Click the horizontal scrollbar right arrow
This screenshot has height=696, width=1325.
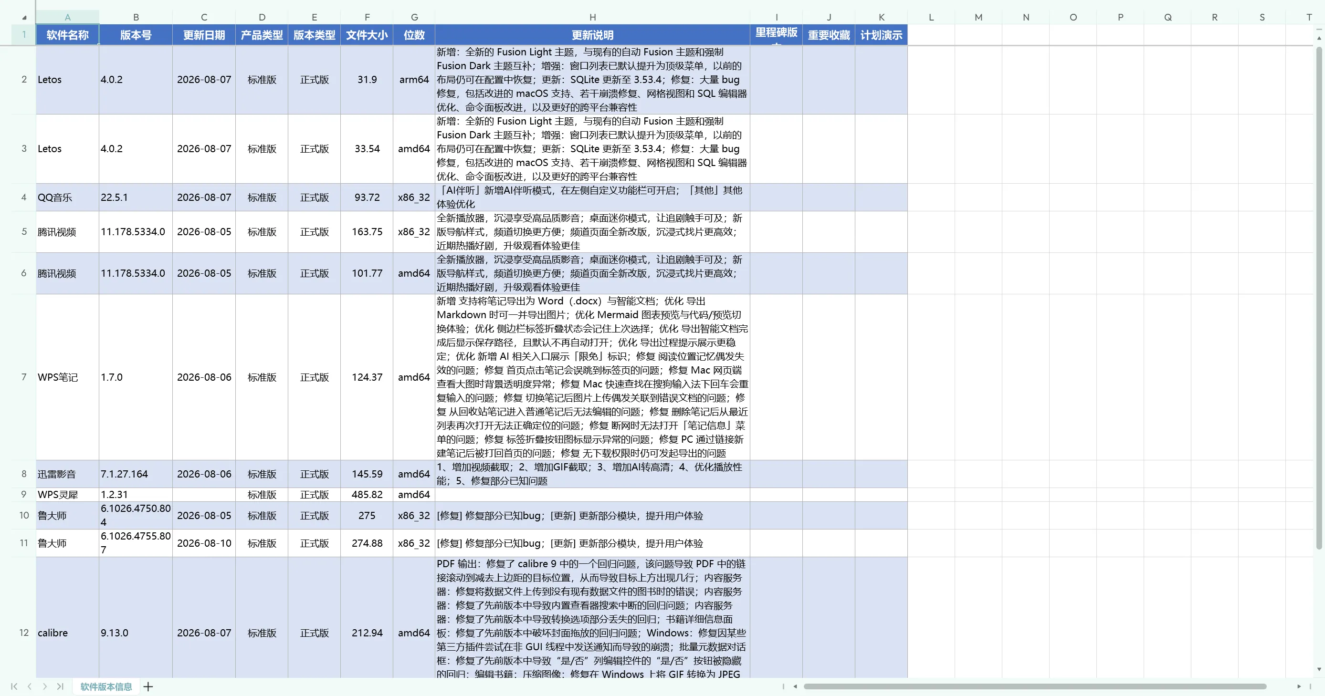point(1299,686)
